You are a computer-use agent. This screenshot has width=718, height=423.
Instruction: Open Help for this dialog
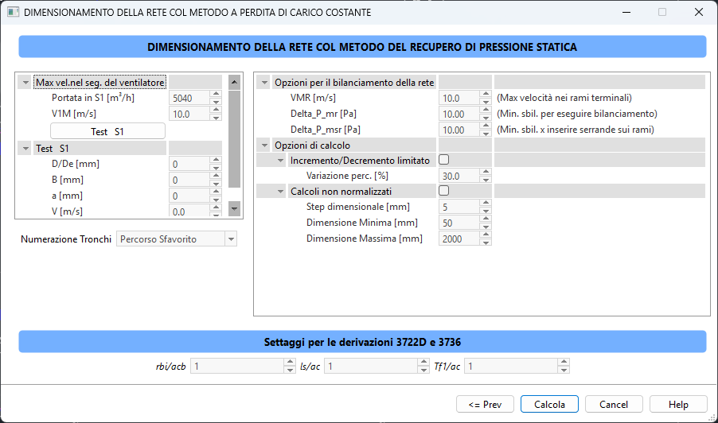[x=678, y=405]
